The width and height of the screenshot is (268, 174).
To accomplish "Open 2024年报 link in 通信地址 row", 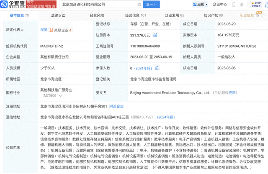I will coord(166,117).
